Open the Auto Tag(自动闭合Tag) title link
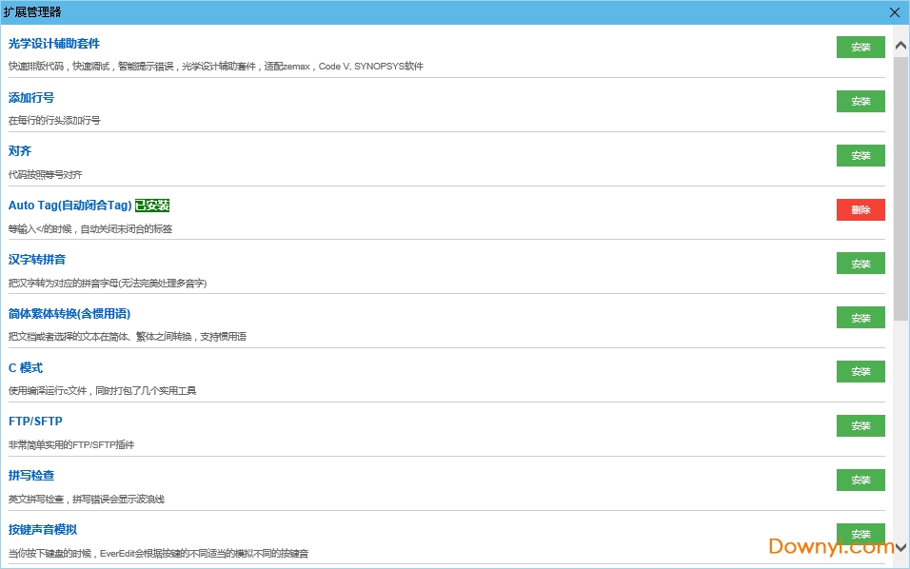 [70, 206]
